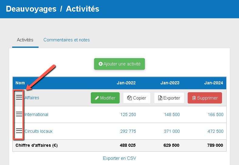Click the Deauvoyages / Activités page title
Image resolution: width=239 pixels, height=165 pixels.
pyautogui.click(x=53, y=9)
